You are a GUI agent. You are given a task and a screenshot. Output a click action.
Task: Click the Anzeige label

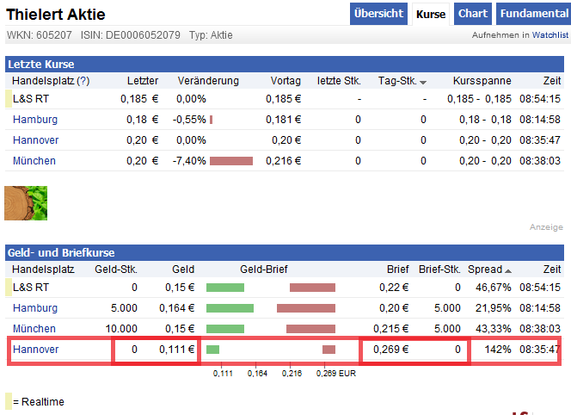tap(546, 227)
